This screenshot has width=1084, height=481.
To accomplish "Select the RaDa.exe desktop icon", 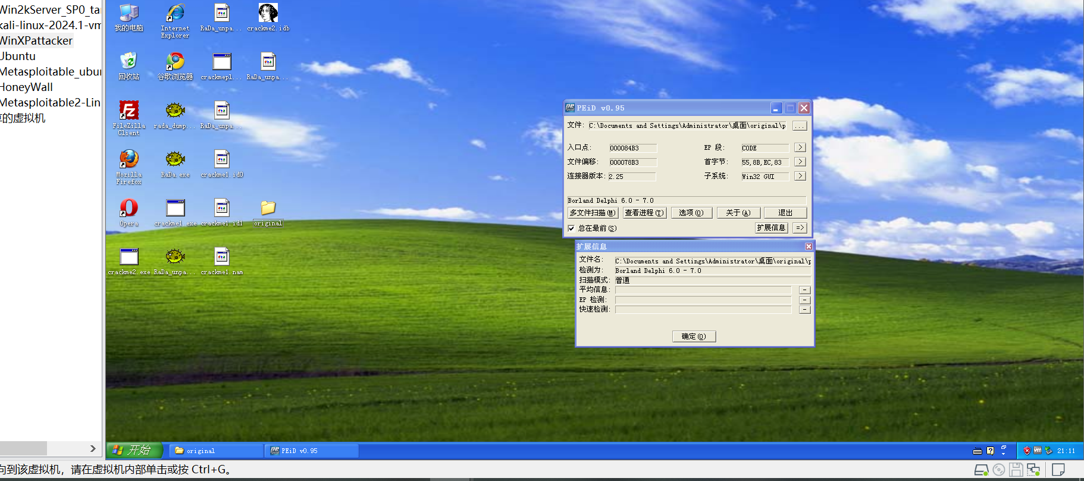I will tap(175, 159).
